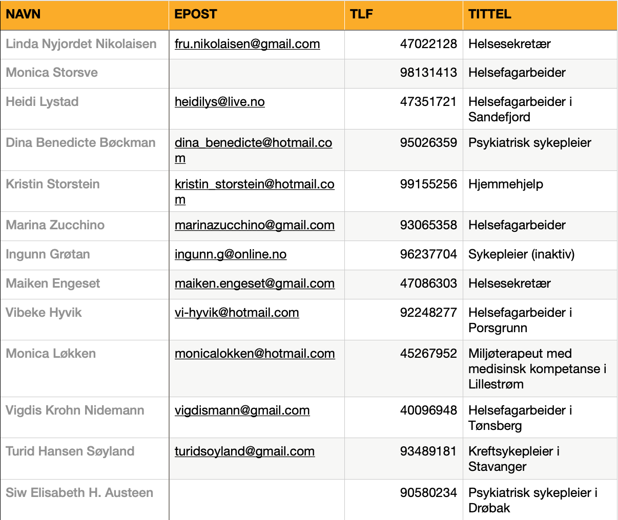Click the vi-hyvik@hotmail.com email link
Screen dimensions: 618x520
click(236, 313)
